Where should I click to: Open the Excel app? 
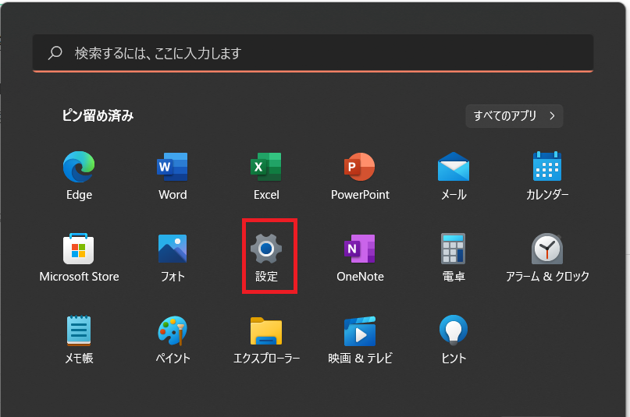point(266,175)
